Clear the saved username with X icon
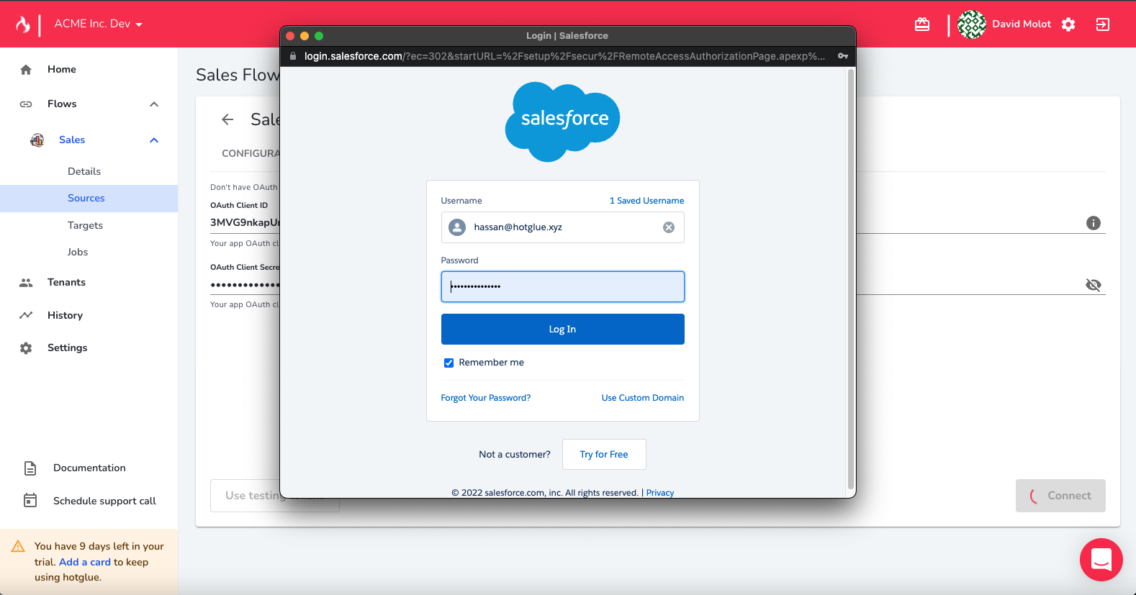The image size is (1136, 595). [x=669, y=227]
